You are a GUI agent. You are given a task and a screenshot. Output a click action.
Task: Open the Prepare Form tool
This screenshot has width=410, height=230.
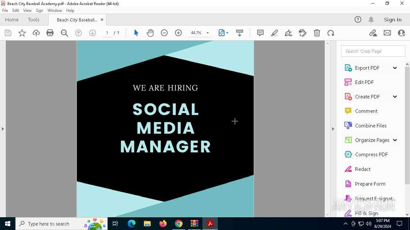pyautogui.click(x=370, y=184)
